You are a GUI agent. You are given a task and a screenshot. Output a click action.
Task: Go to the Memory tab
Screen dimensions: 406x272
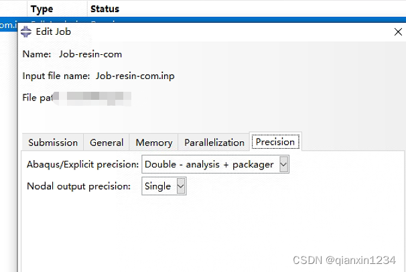pos(154,142)
